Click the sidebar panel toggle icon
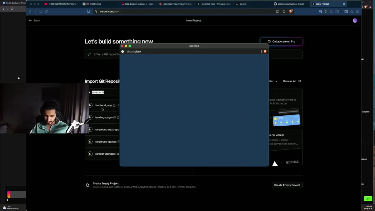 (x=337, y=11)
